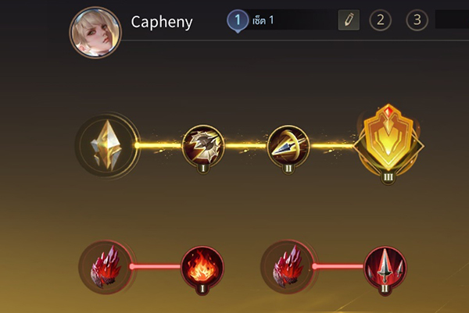Click the II badge beneath the triple-spear rune

(385, 289)
